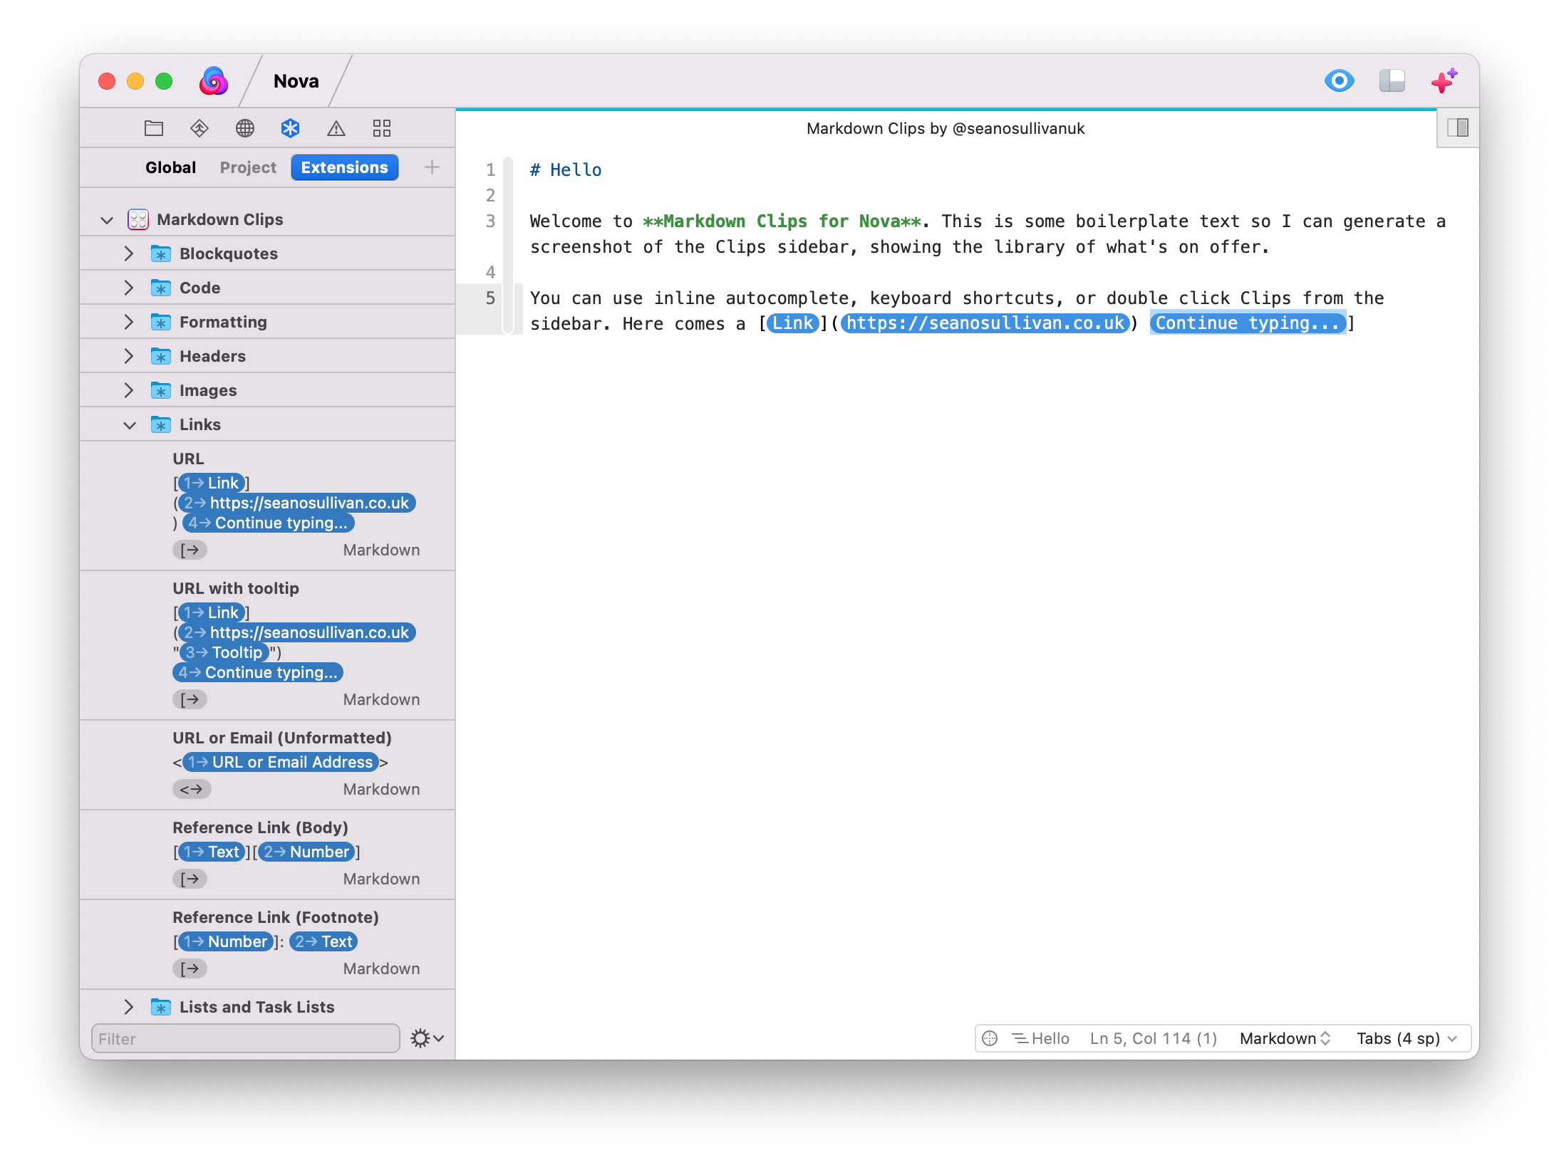Expand the Blockquotes folder
The height and width of the screenshot is (1165, 1559).
[x=129, y=254]
